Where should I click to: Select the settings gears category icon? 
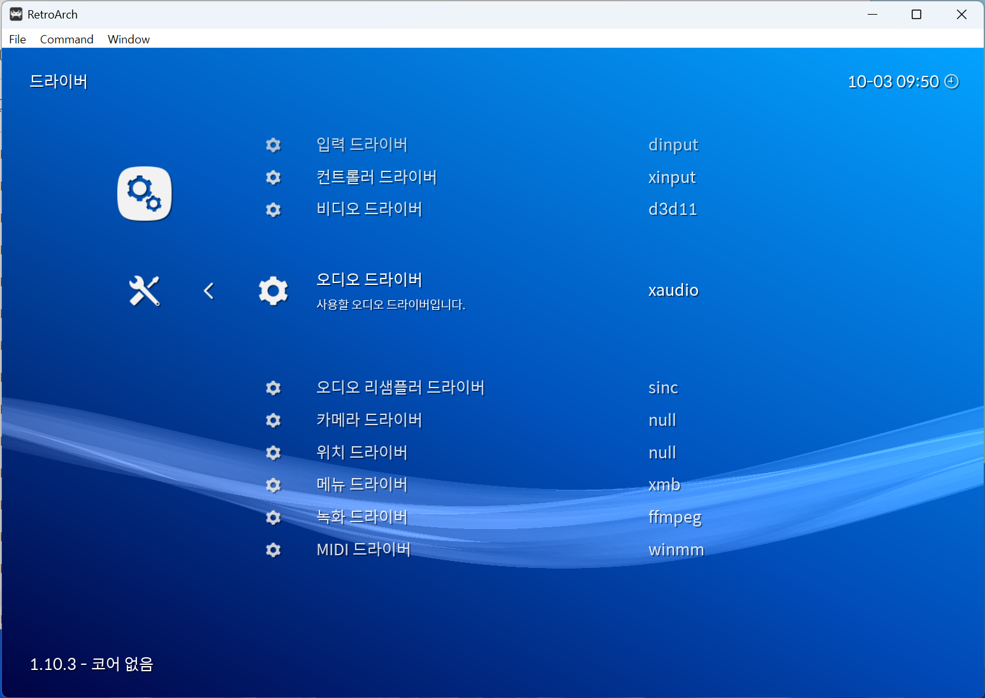(145, 194)
